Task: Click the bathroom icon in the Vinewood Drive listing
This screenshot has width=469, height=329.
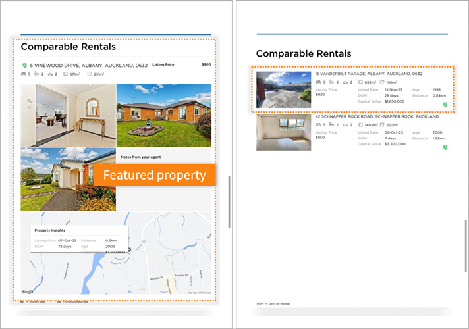Action: 36,74
